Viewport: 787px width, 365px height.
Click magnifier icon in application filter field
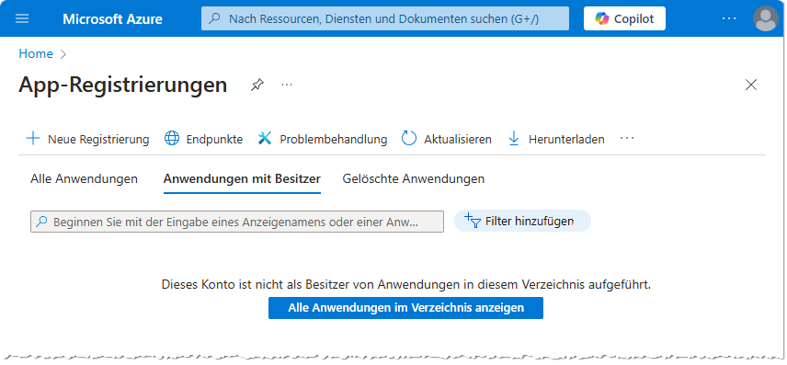[42, 222]
